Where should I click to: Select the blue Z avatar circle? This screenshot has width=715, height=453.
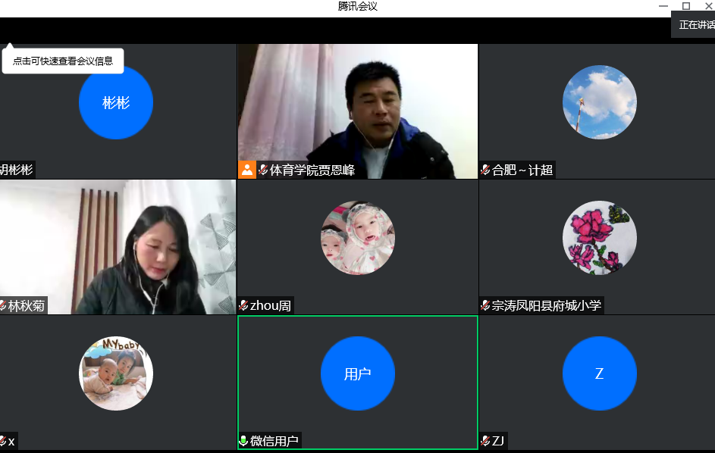(599, 373)
